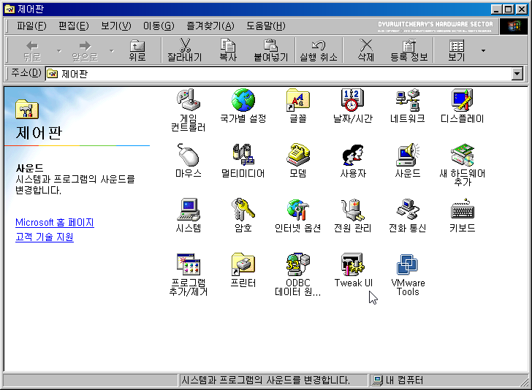The height and width of the screenshot is (390, 532).
Task: Open ODBC 데이터 원본 icon
Action: pos(297,264)
